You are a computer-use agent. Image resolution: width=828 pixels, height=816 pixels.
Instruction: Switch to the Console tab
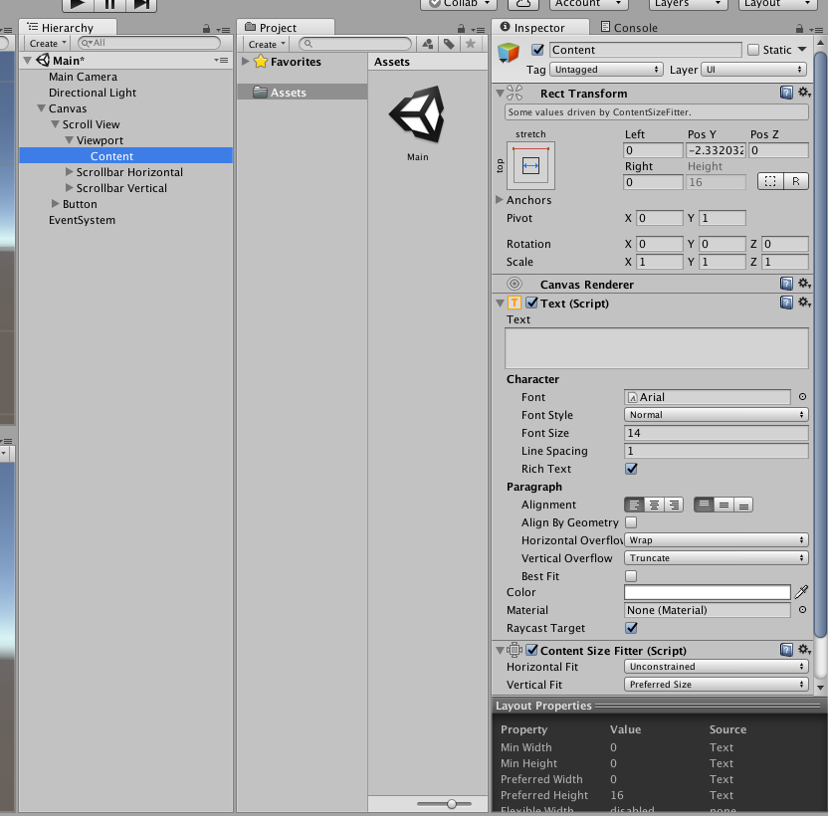(x=629, y=28)
